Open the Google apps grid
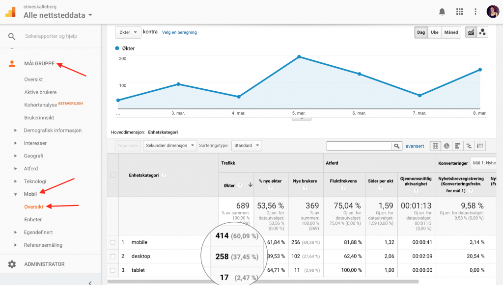This screenshot has height=285, width=503. coord(459,12)
